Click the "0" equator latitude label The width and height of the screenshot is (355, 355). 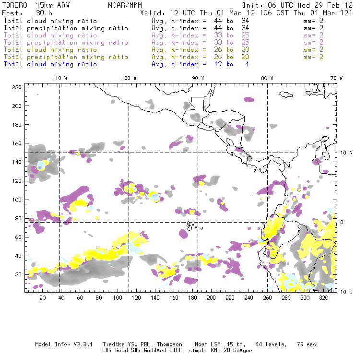[342, 222]
